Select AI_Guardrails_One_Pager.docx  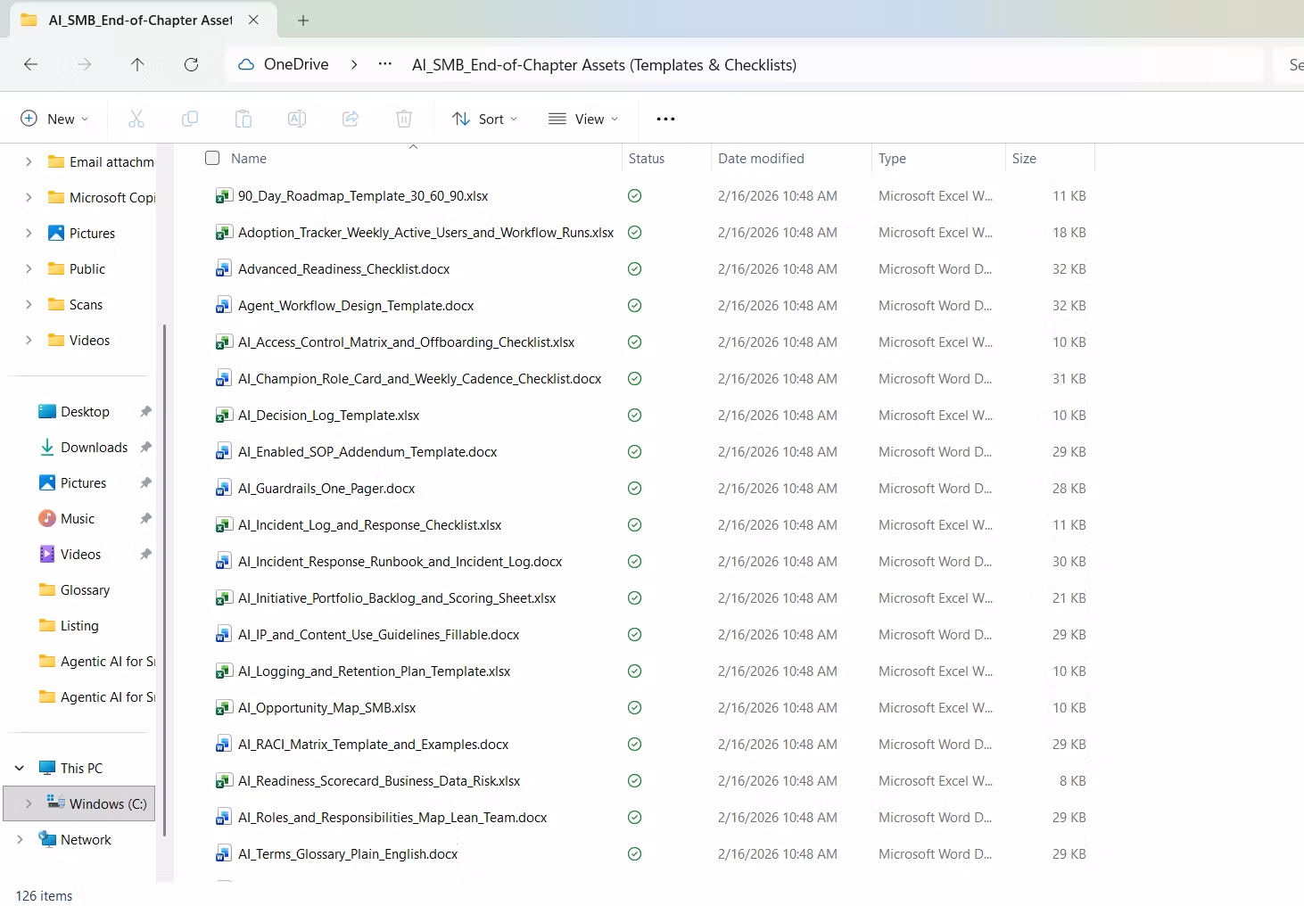coord(326,489)
